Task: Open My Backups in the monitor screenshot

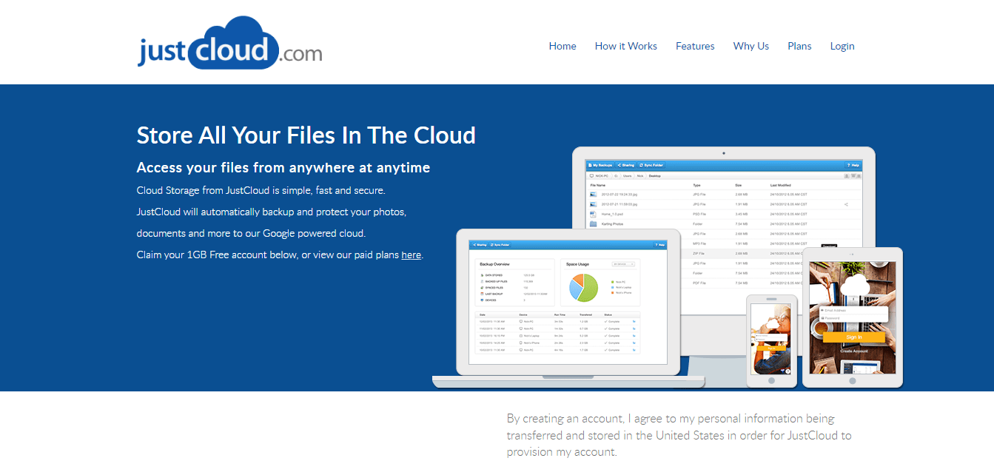Action: click(600, 165)
